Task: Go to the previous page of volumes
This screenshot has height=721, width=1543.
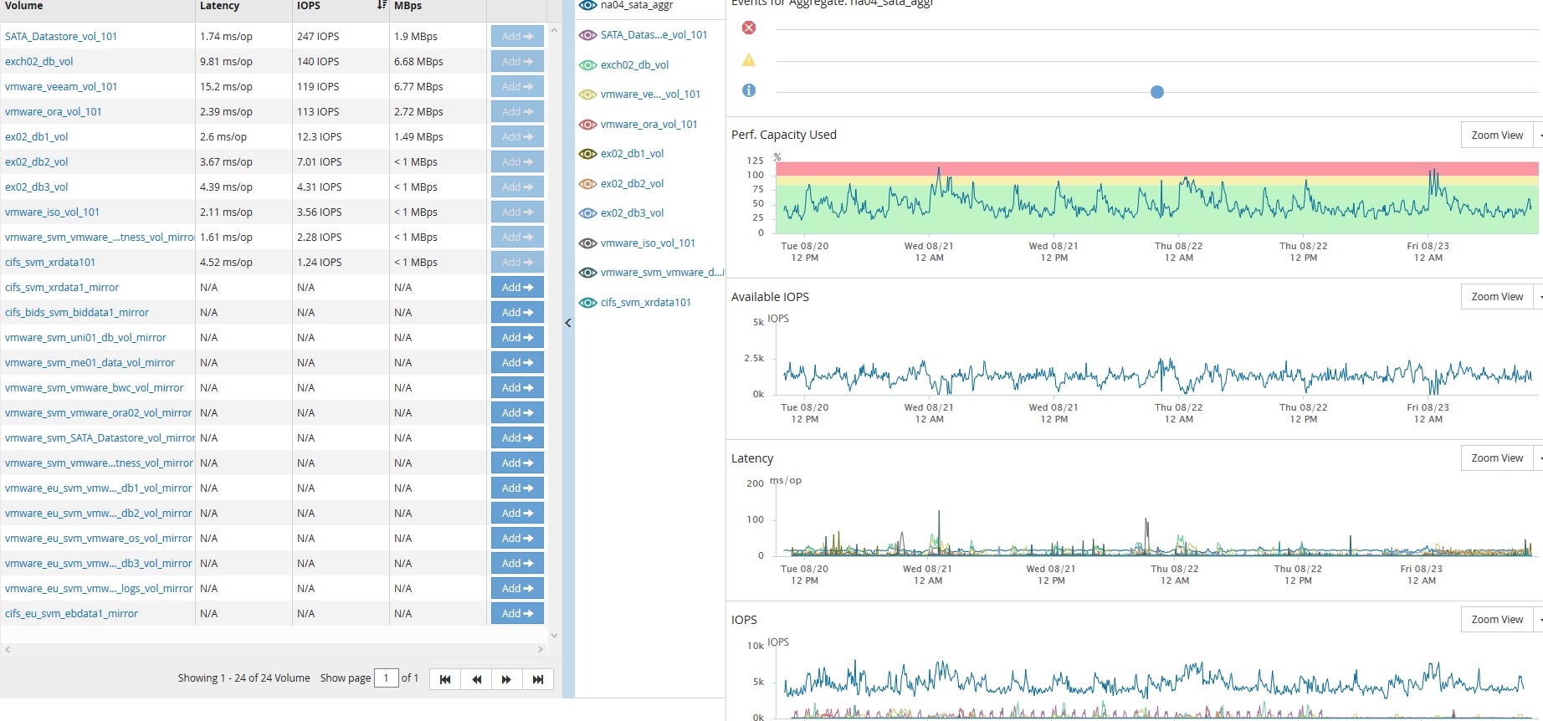Action: tap(476, 679)
